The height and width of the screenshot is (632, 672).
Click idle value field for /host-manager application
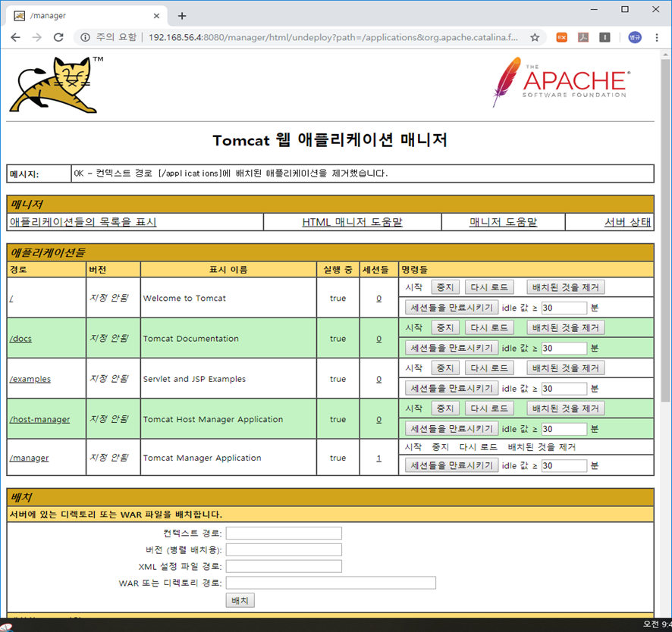tap(564, 429)
